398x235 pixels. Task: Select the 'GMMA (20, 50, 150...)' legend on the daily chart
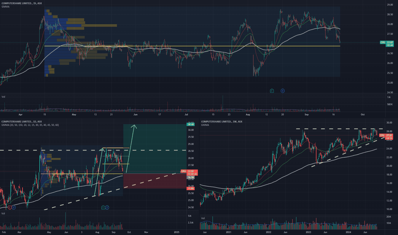30,125
